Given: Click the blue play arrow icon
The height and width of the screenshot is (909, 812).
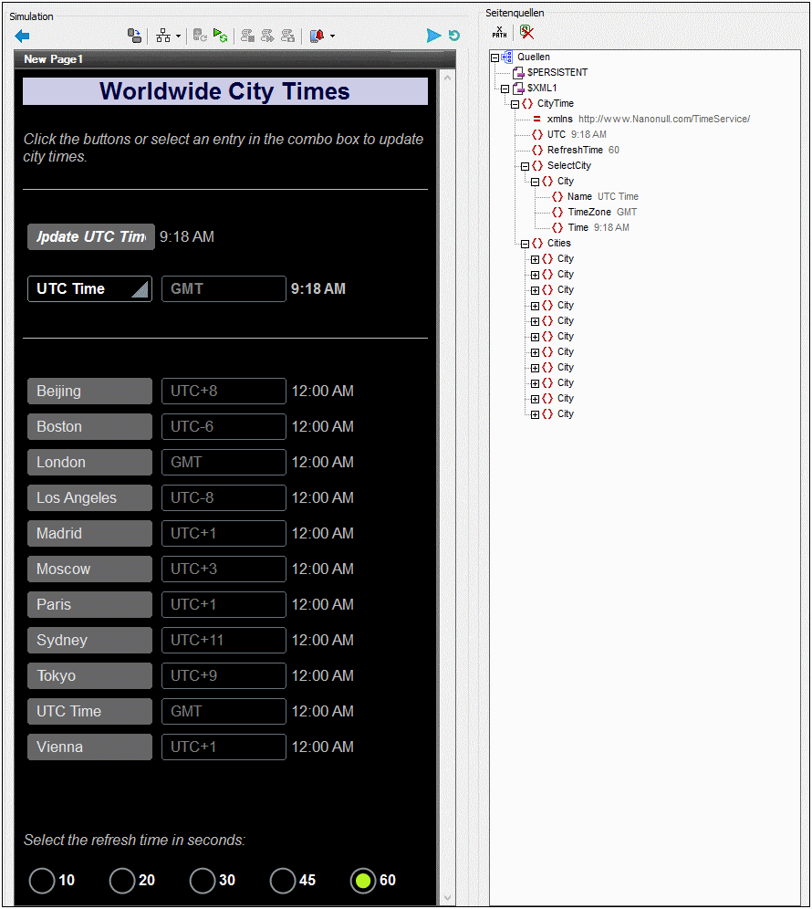Looking at the screenshot, I should coord(433,36).
